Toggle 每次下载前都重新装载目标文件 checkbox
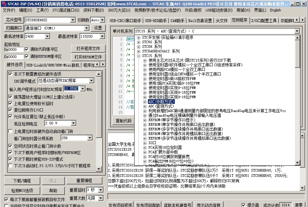The image size is (308, 207). tap(6, 199)
